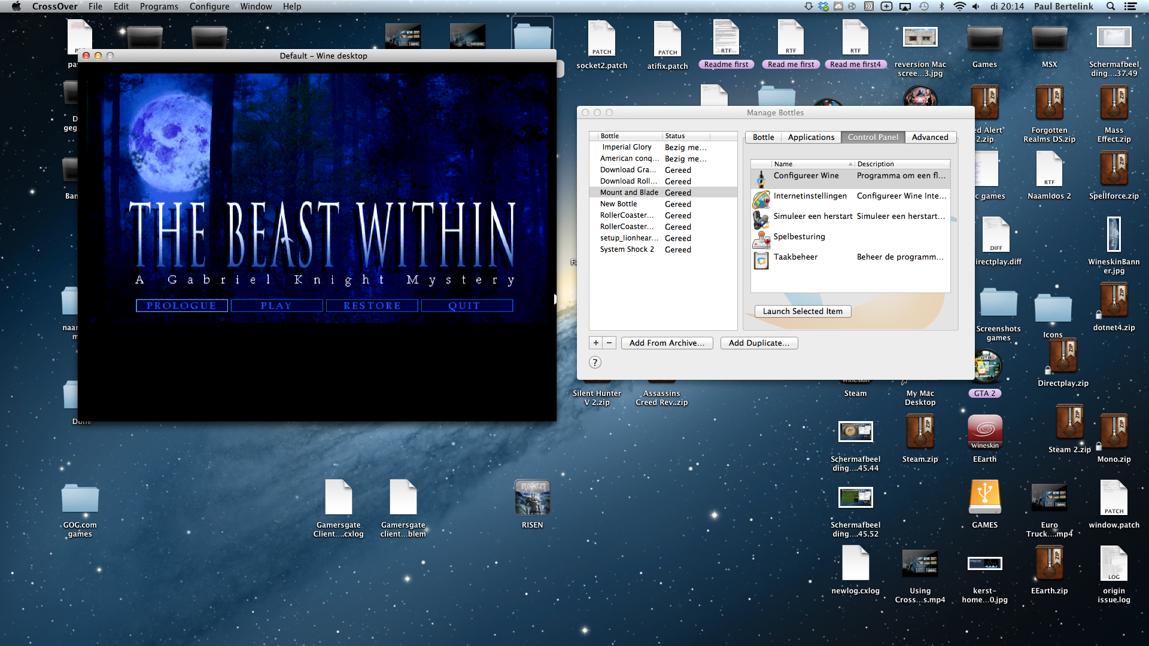Click the Status column header
Image resolution: width=1149 pixels, height=646 pixels.
[686, 136]
